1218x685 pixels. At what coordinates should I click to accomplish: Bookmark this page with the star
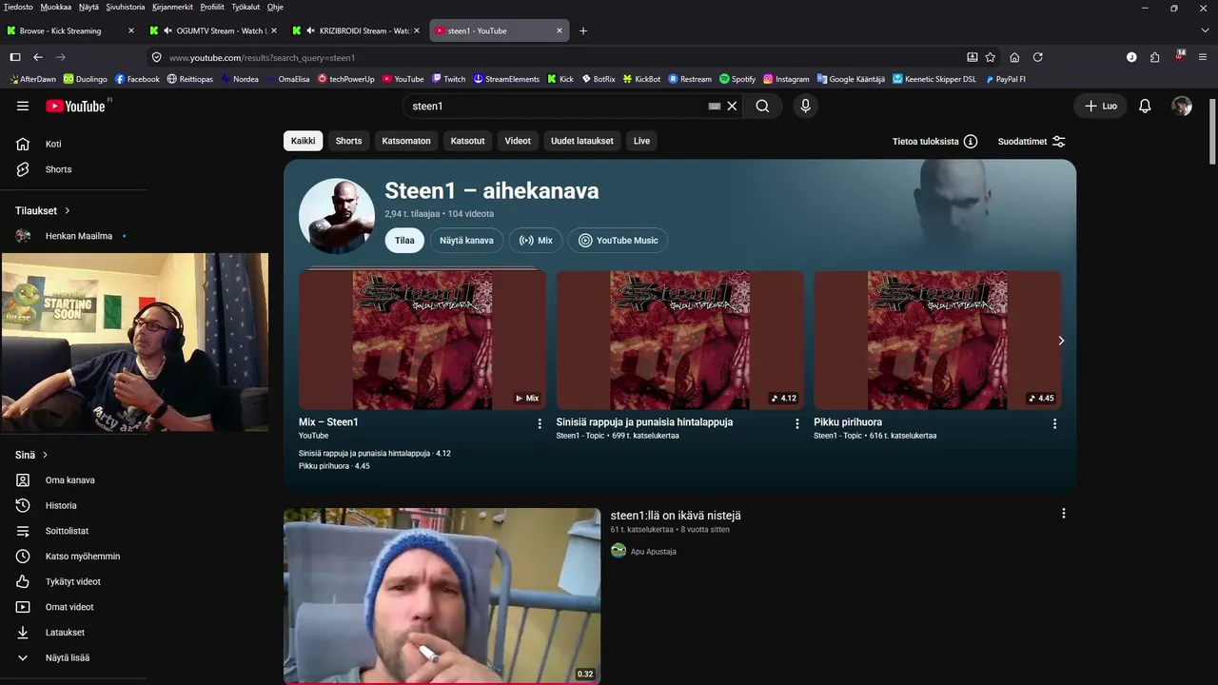[991, 57]
